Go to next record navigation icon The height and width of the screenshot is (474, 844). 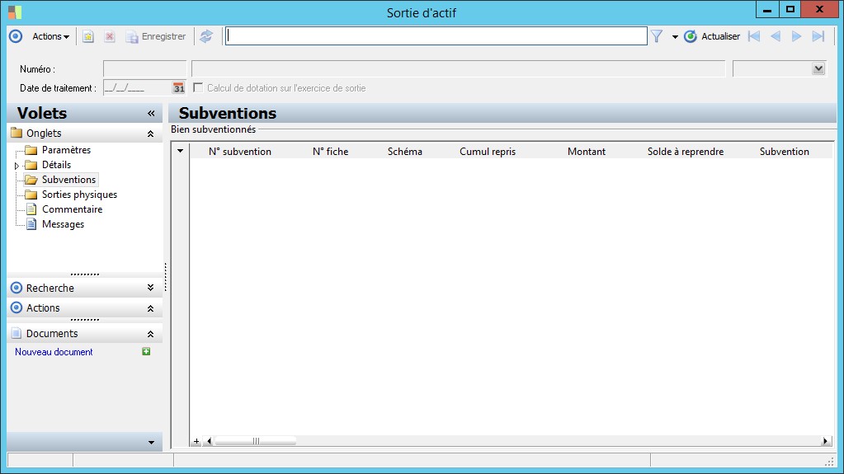coord(797,36)
